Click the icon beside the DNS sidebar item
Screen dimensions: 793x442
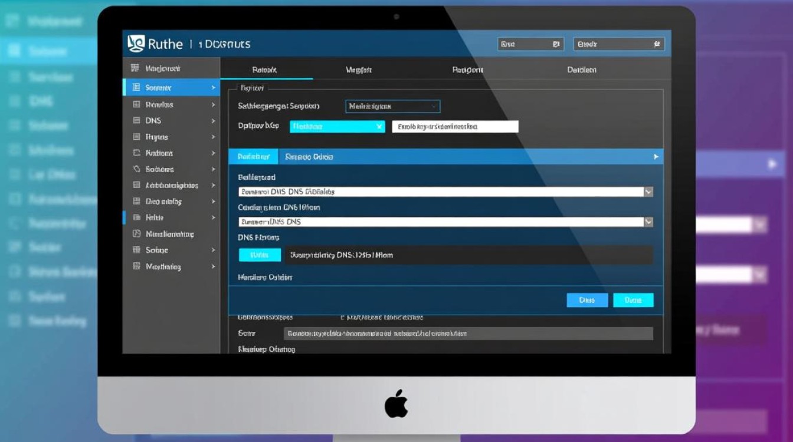point(136,120)
